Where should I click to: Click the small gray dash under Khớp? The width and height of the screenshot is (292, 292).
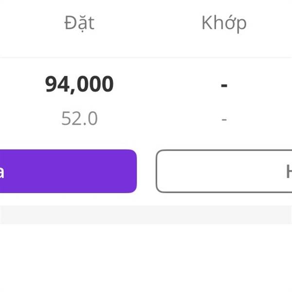click(224, 119)
